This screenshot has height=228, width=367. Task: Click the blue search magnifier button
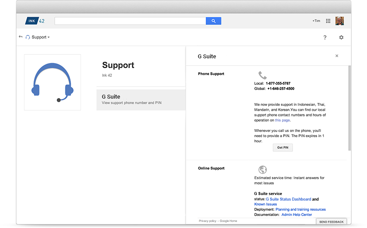(x=213, y=21)
